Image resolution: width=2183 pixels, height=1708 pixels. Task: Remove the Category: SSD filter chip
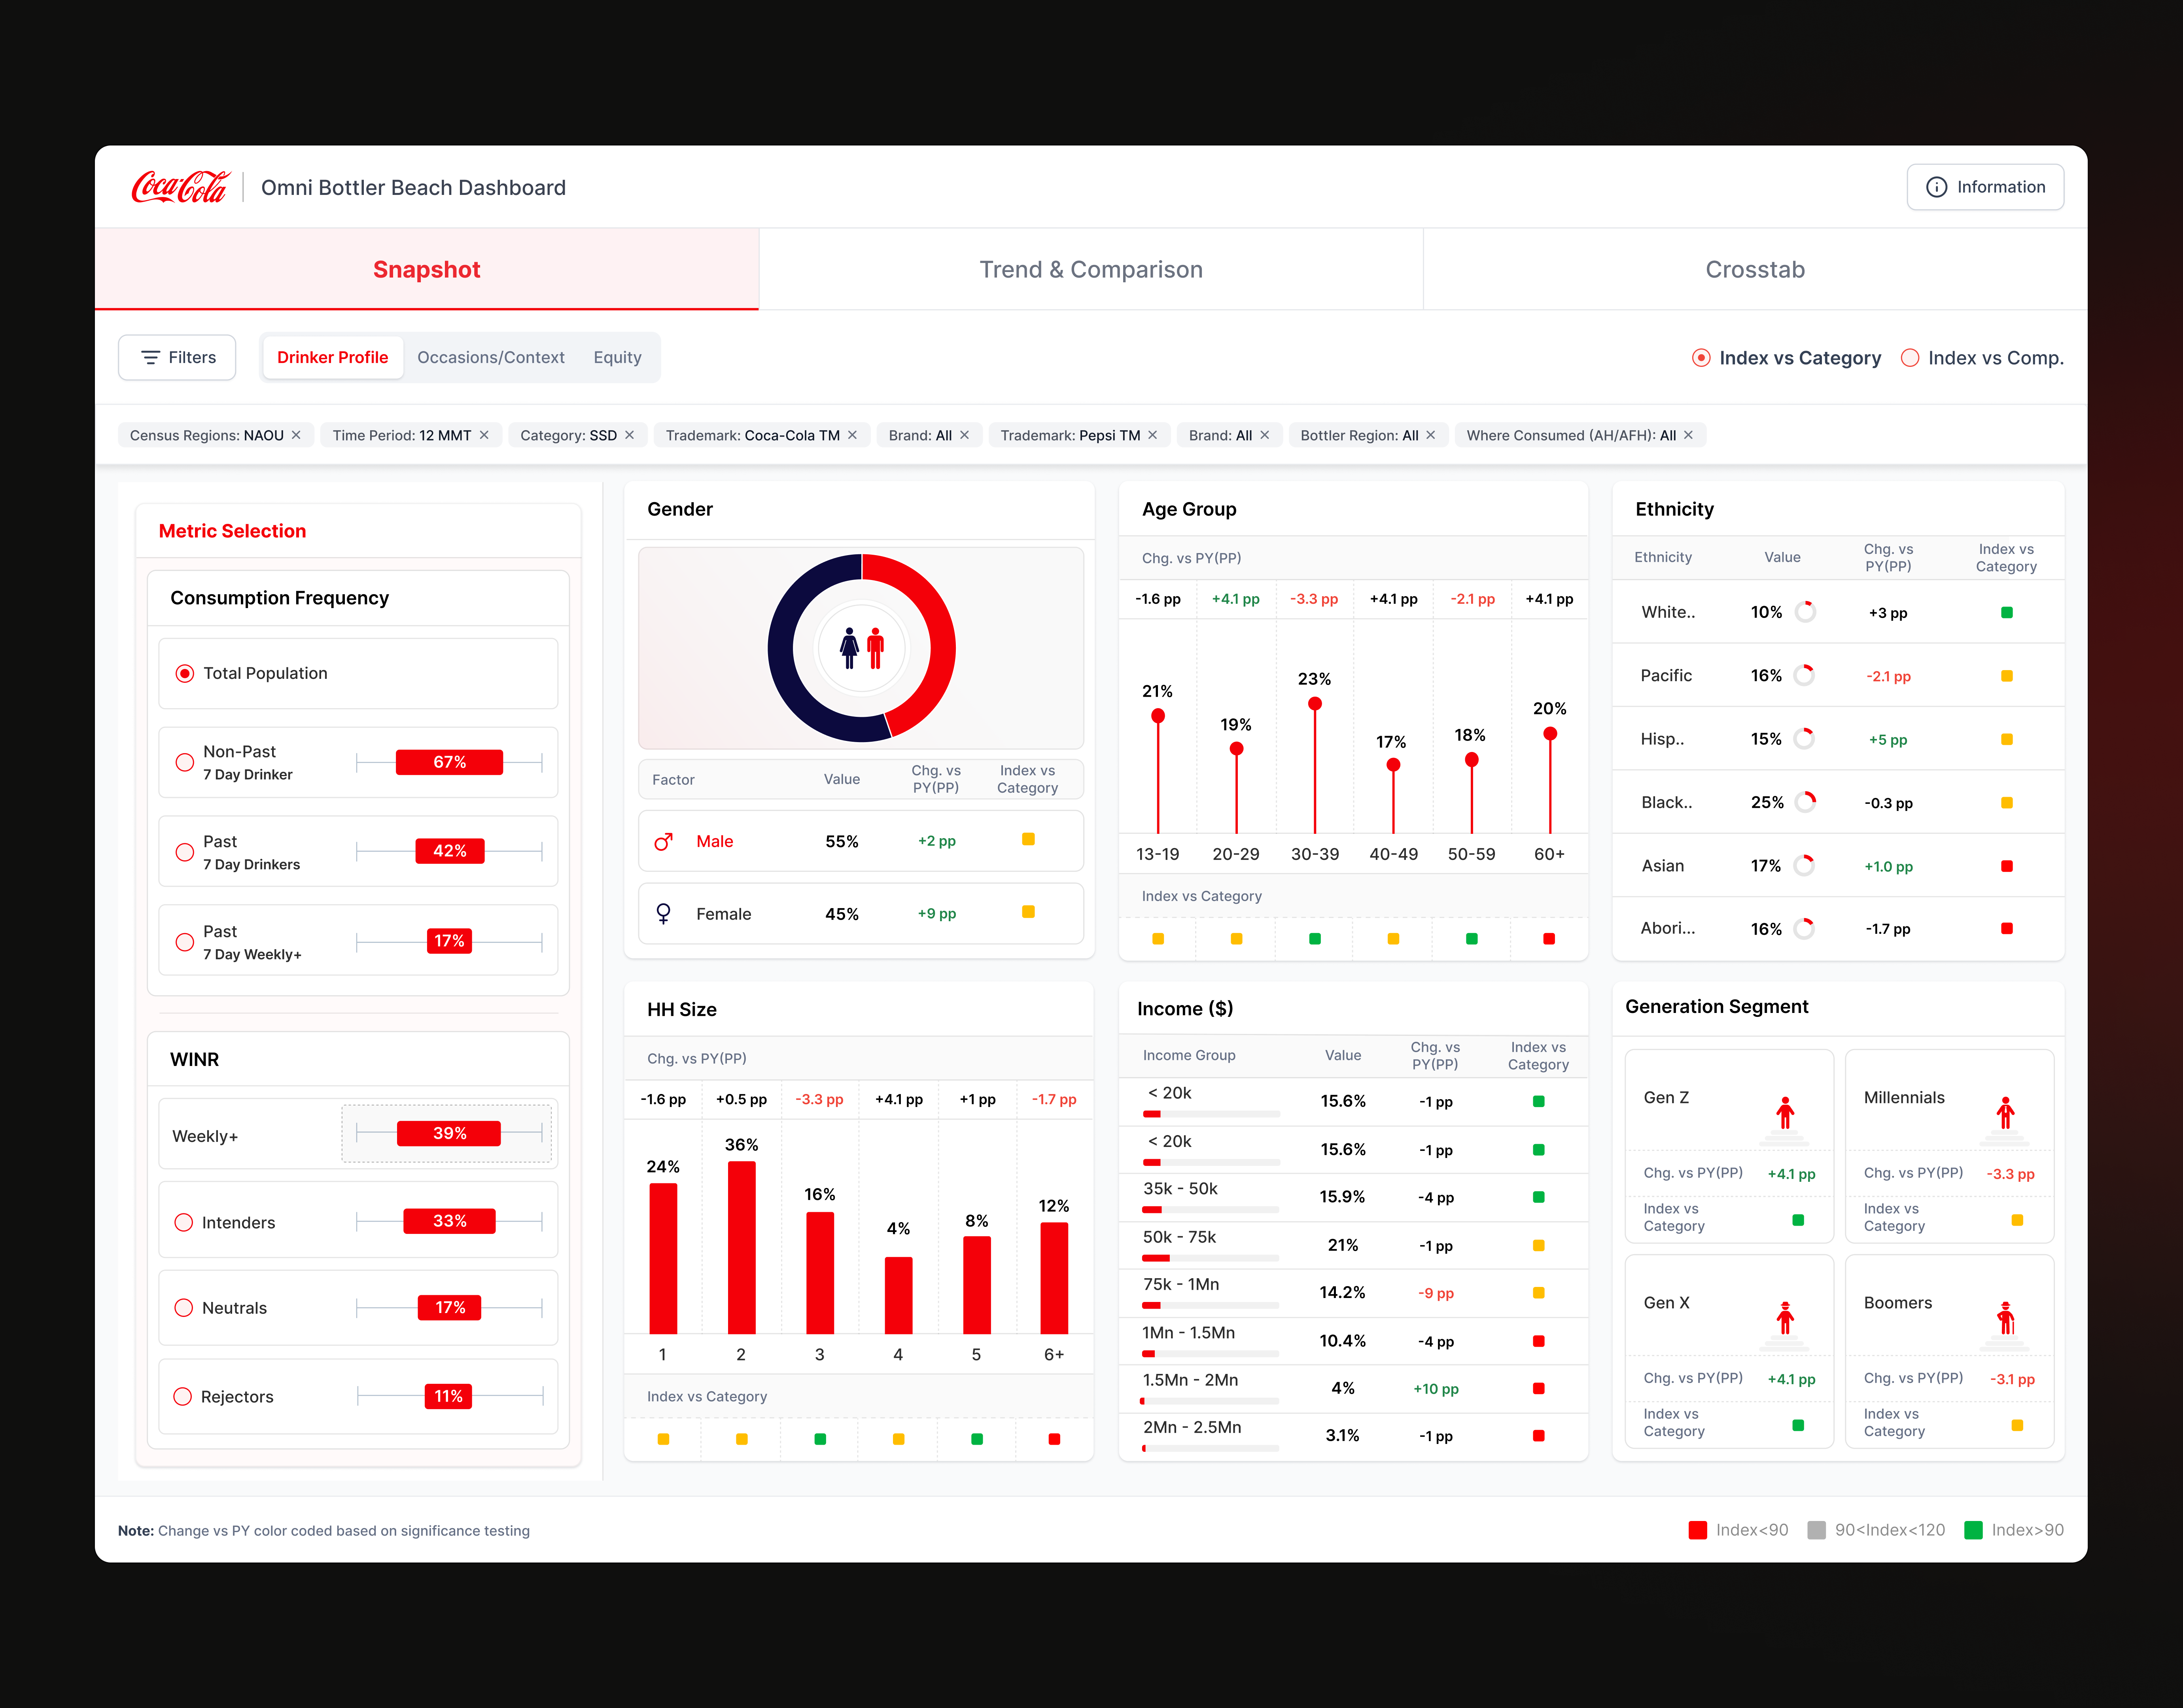(630, 435)
